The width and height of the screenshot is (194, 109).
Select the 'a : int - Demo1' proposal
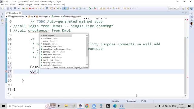click(x=56, y=36)
